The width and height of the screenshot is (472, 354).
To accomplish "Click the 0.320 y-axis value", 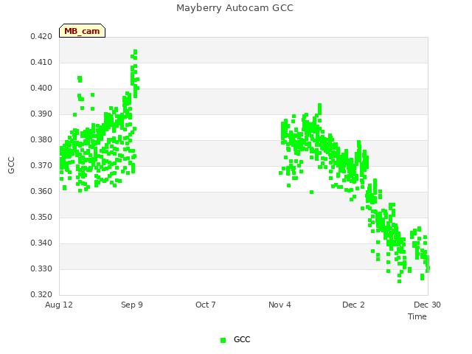I will pyautogui.click(x=41, y=295).
